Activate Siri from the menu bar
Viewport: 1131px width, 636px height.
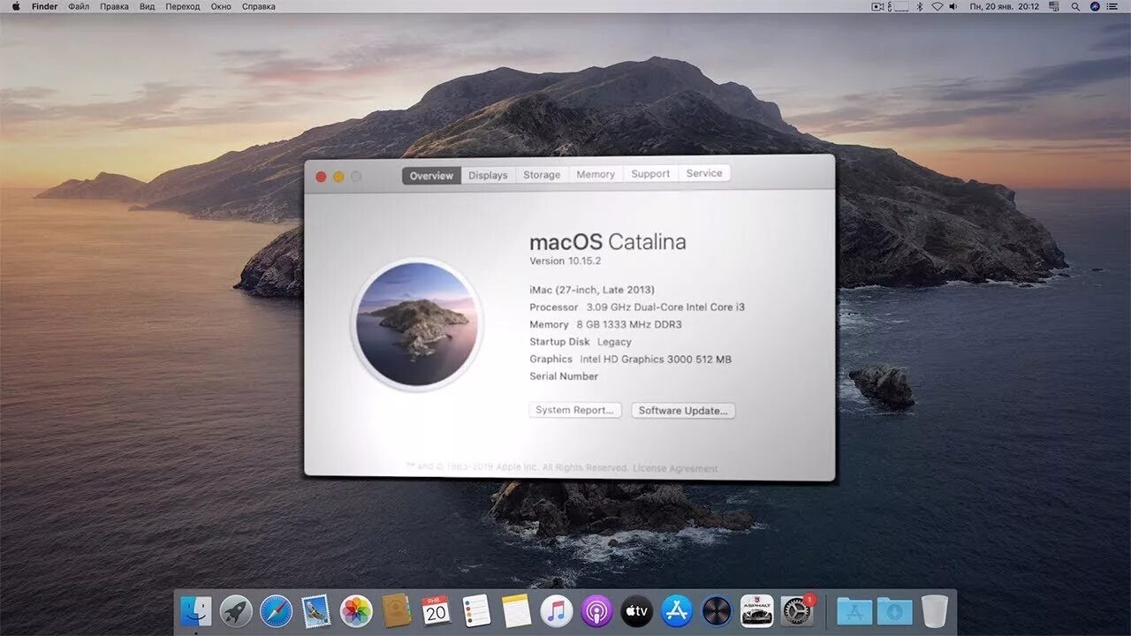[x=1095, y=6]
